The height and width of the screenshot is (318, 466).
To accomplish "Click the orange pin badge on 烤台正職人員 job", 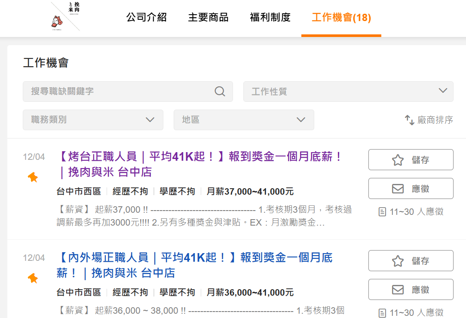I will click(33, 177).
